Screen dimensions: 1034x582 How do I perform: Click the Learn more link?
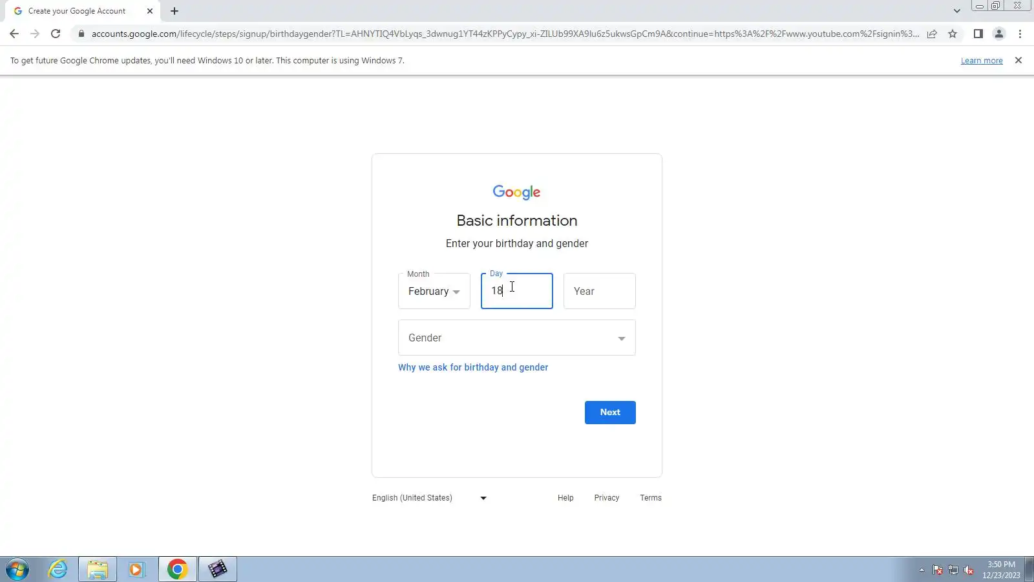[x=982, y=61]
